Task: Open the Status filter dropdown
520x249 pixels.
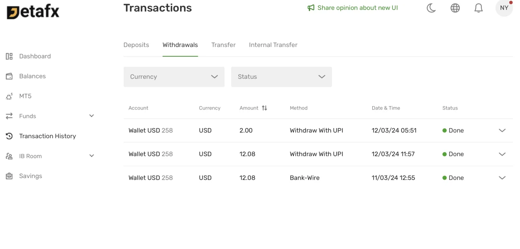Action: [x=281, y=77]
